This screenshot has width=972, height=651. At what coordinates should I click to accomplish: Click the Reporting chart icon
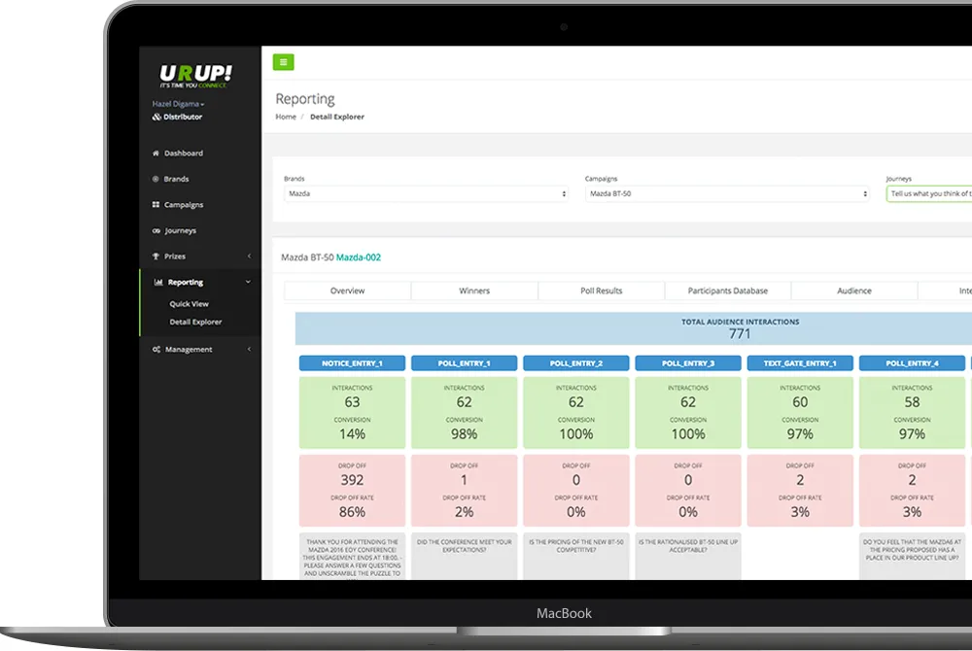coord(158,282)
